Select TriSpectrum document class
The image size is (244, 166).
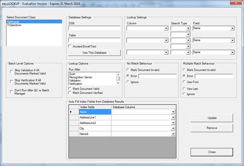coord(15,25)
